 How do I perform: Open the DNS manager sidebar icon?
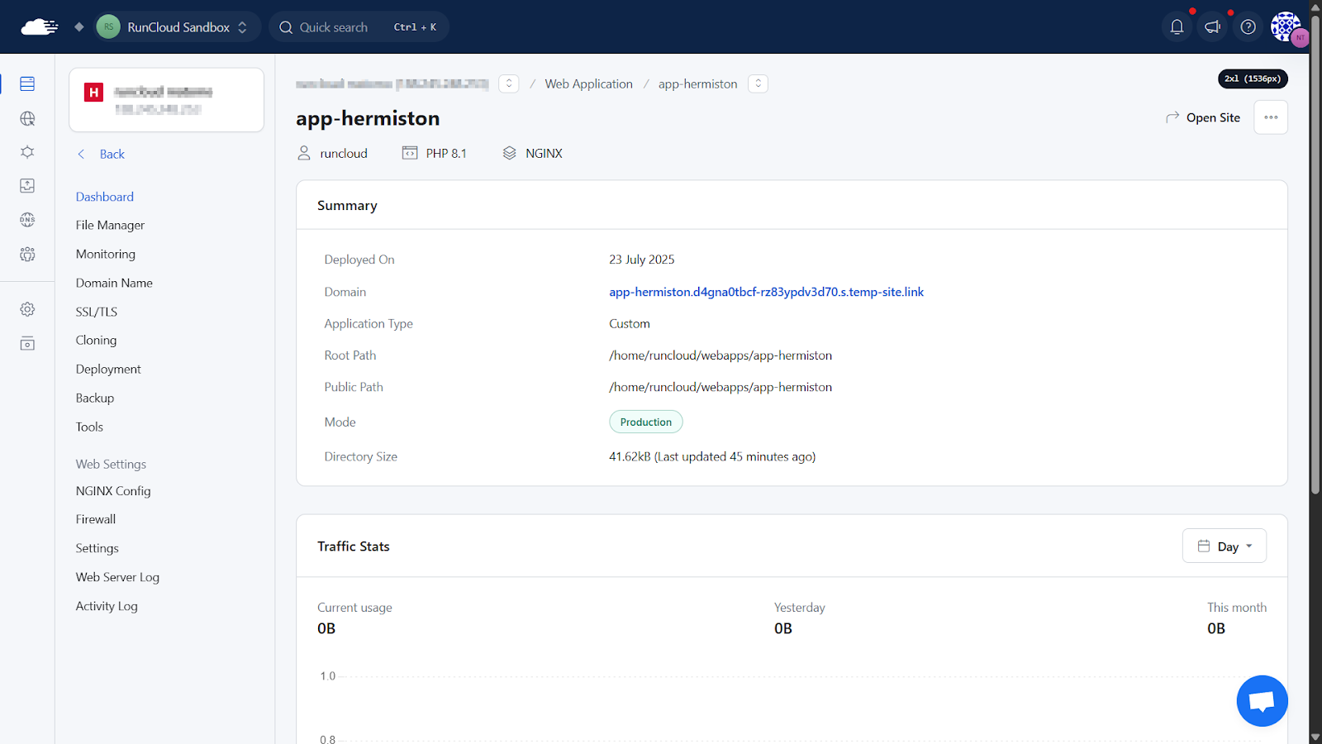coord(27,220)
